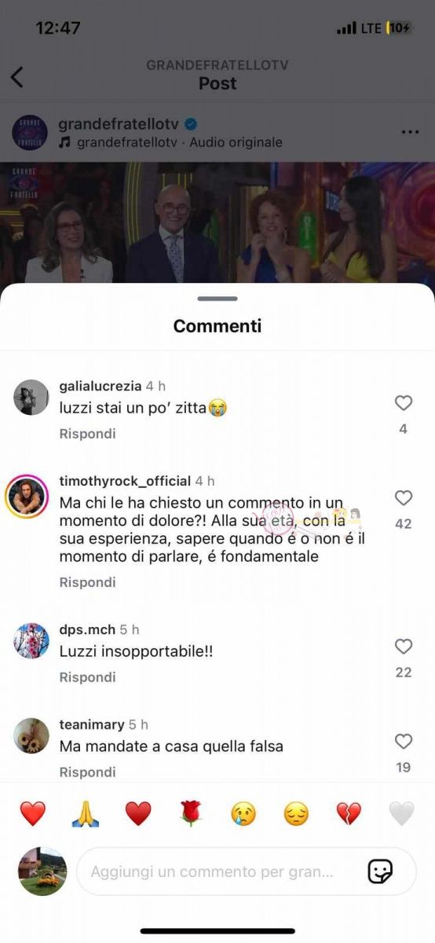
Task: Like timothyrock_official's comment with the heart
Action: [403, 498]
